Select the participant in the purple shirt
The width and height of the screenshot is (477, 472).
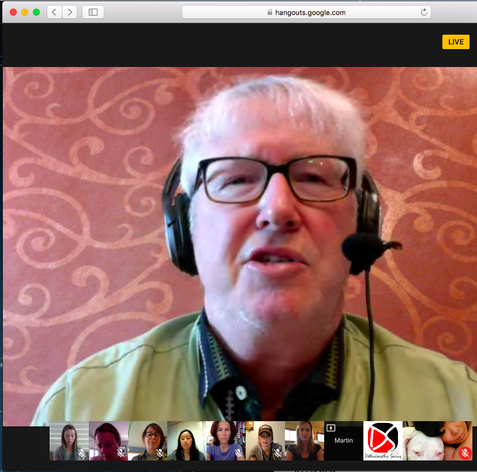226,441
